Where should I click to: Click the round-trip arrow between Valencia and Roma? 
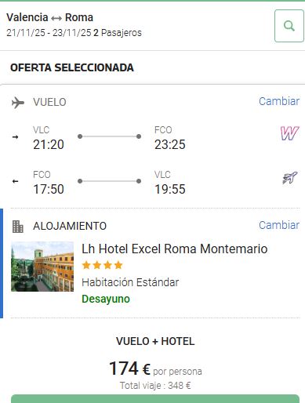[x=56, y=18]
